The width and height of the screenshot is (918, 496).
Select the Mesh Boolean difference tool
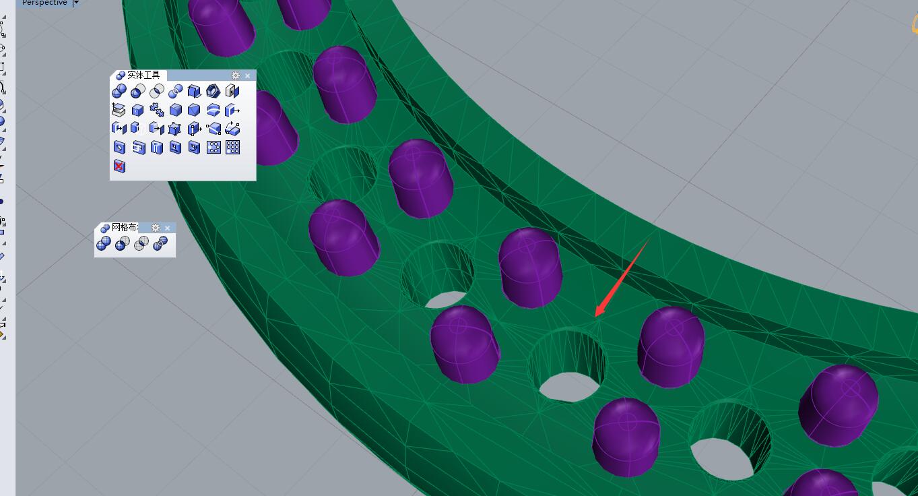click(122, 244)
